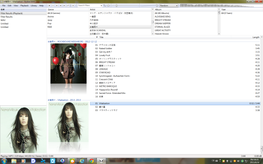
Task: Click the Album column header
Action: pyautogui.click(x=186, y=9)
